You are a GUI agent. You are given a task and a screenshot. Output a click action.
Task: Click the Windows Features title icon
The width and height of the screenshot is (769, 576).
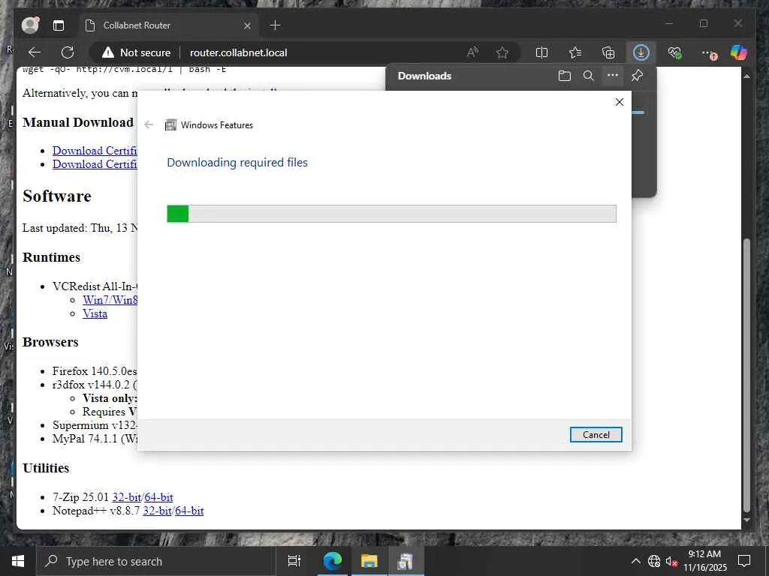point(170,125)
